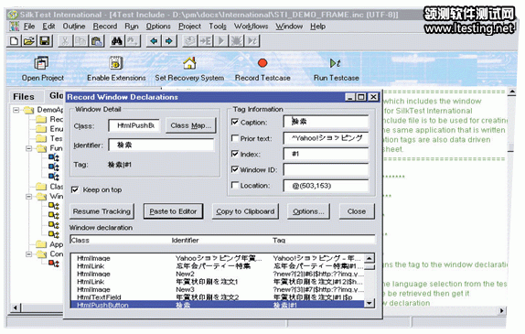Screen dimensions: 525x334
Task: Click the Open Project workflow icon
Action: coord(41,63)
